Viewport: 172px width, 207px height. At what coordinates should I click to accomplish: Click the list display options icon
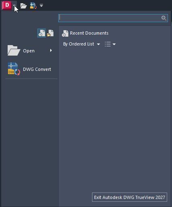pos(108,44)
